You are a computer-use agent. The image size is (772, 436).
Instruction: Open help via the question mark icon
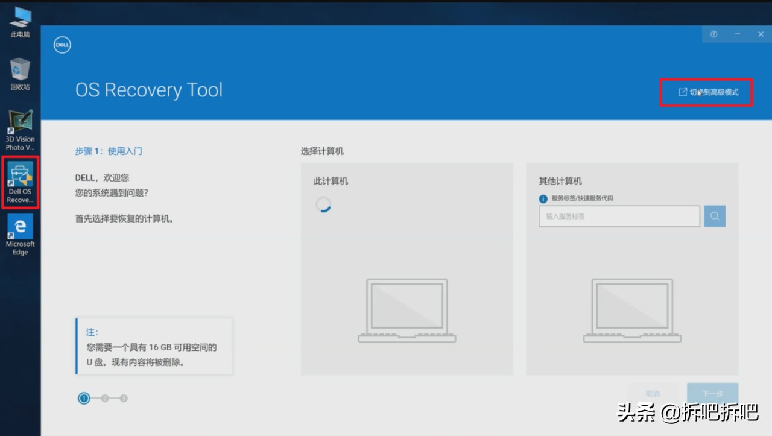coord(713,34)
